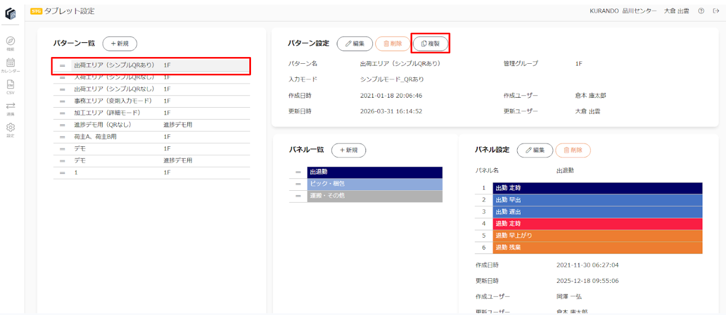Click the panel 作成日時 2021-11-30 06:27:04

click(x=588, y=265)
